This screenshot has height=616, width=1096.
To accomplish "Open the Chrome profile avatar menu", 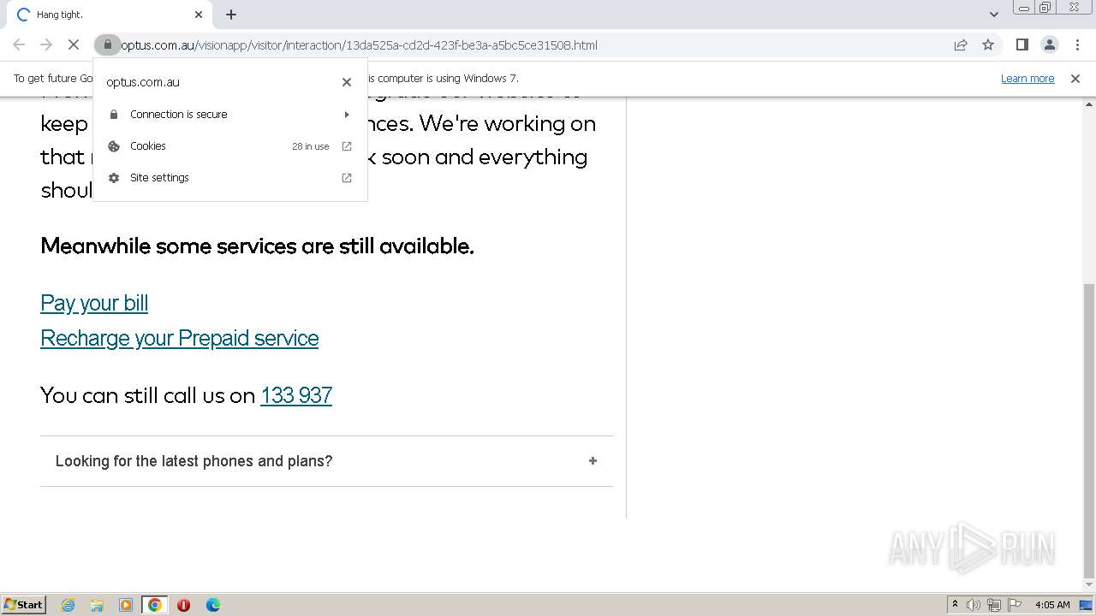I will (1049, 44).
